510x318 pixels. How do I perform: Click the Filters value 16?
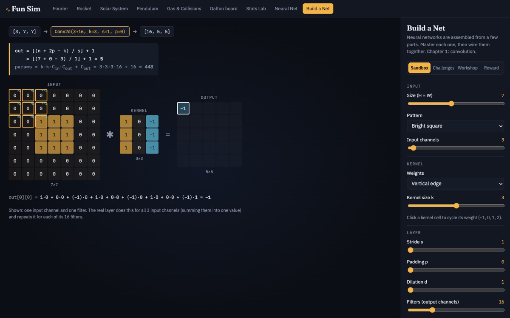click(501, 302)
